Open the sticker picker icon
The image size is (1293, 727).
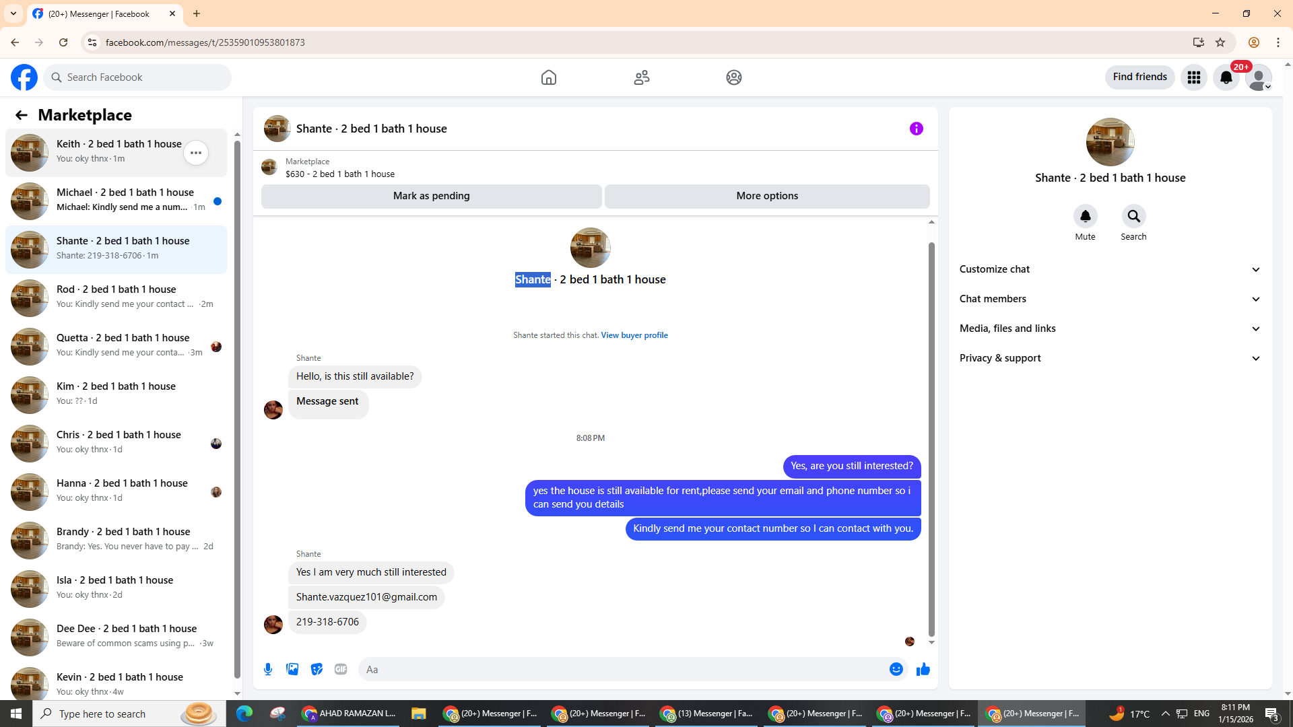click(317, 669)
